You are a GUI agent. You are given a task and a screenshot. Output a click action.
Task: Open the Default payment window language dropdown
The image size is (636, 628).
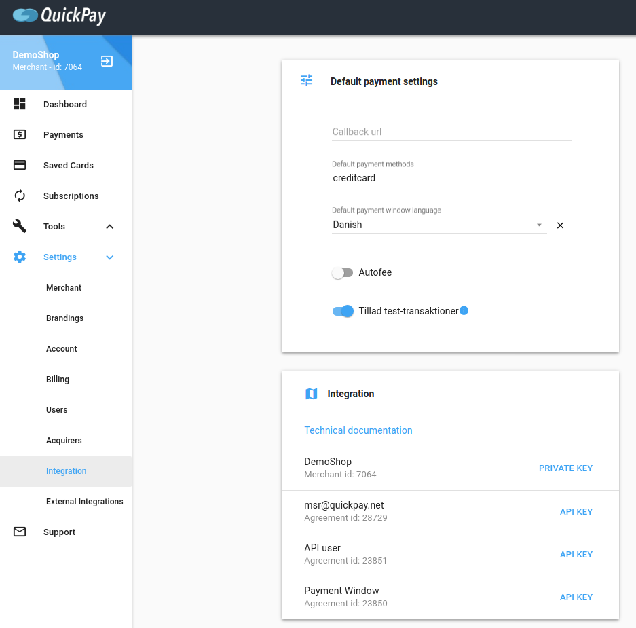point(439,225)
